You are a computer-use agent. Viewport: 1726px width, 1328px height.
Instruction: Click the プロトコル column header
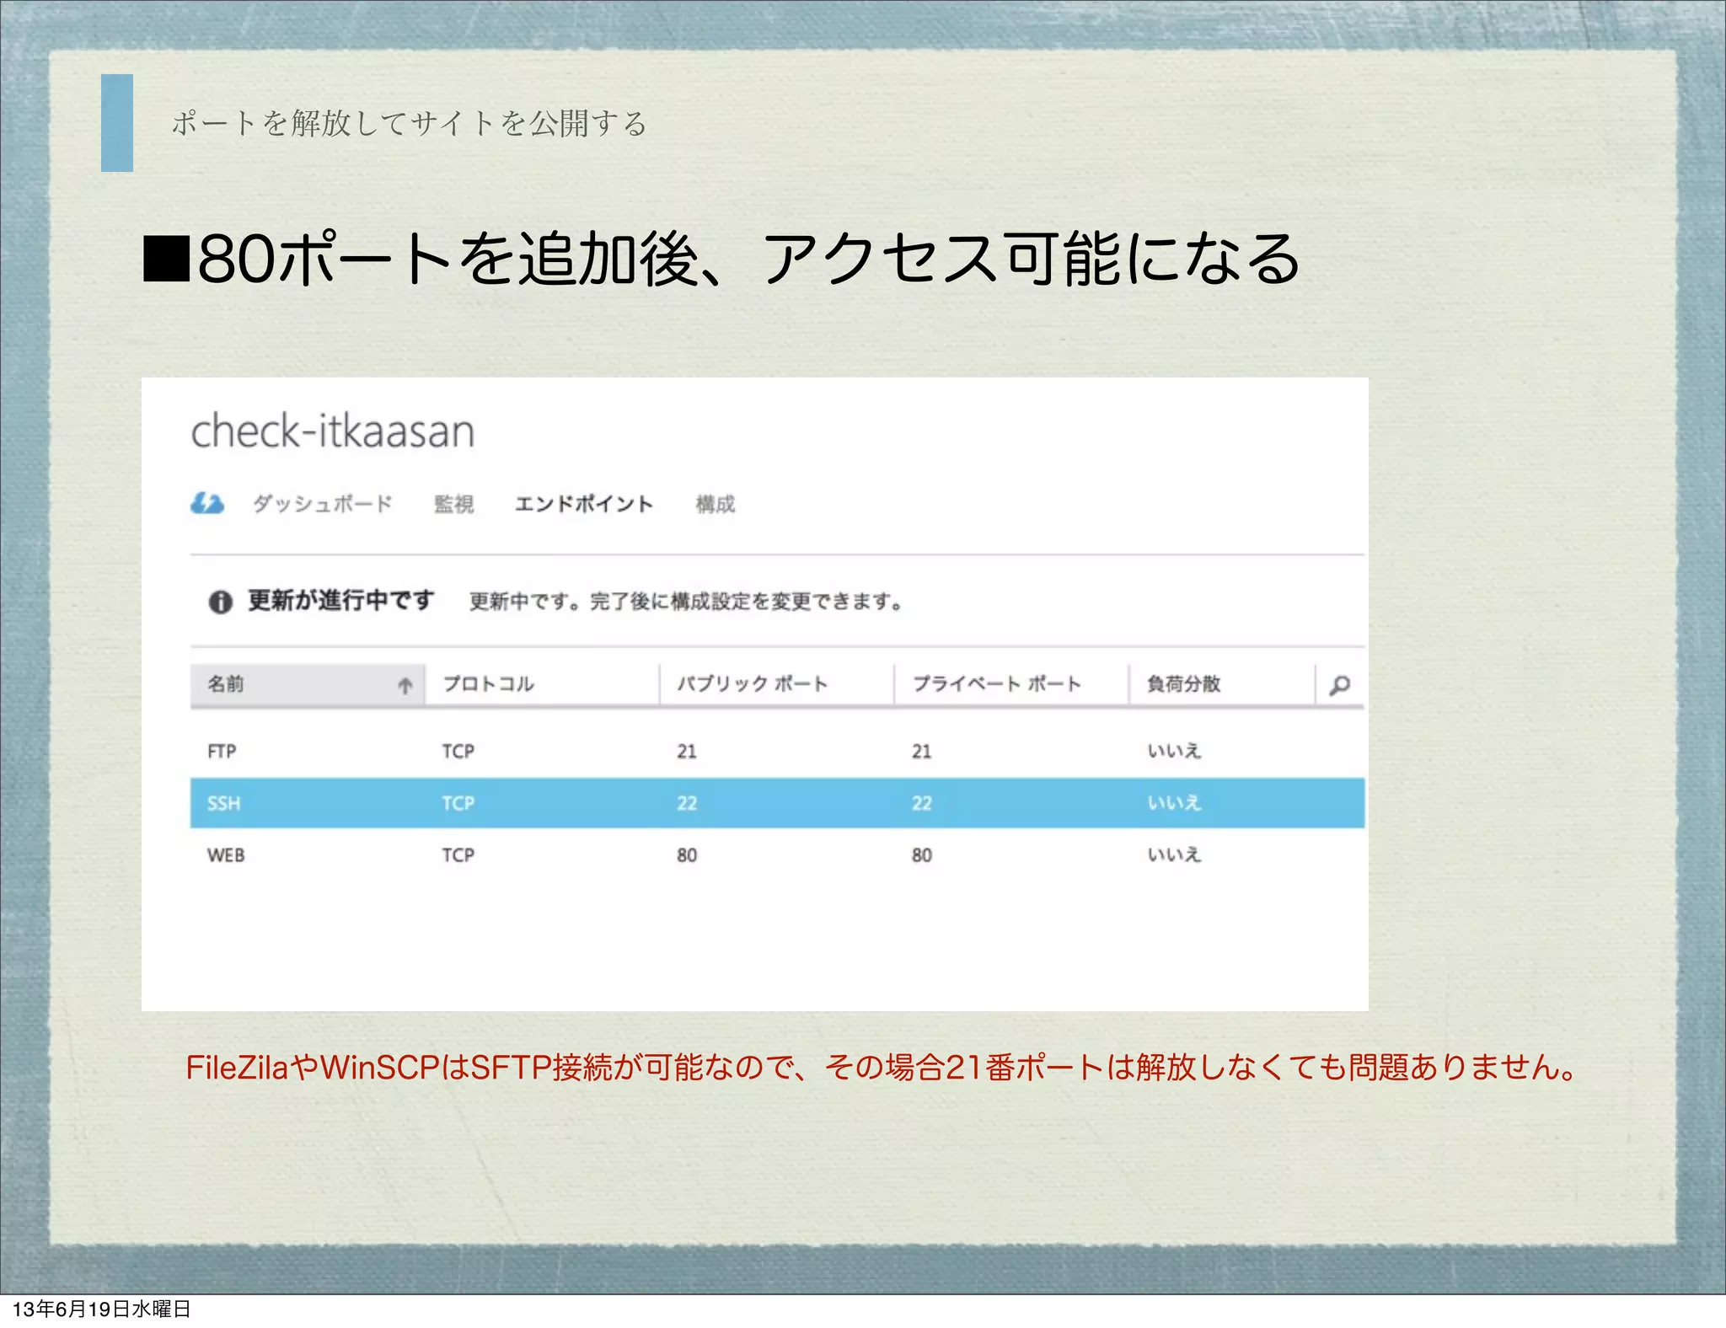click(x=542, y=684)
